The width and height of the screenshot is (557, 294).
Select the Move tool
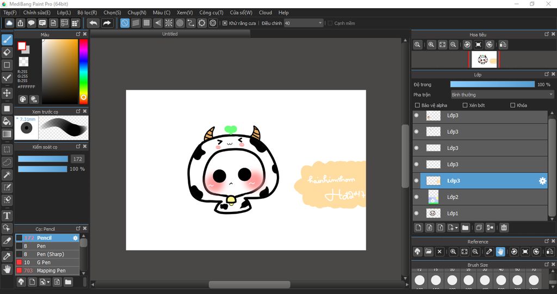click(7, 93)
